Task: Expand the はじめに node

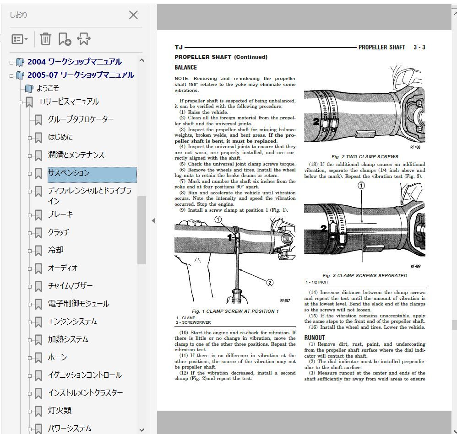Action: pyautogui.click(x=29, y=138)
